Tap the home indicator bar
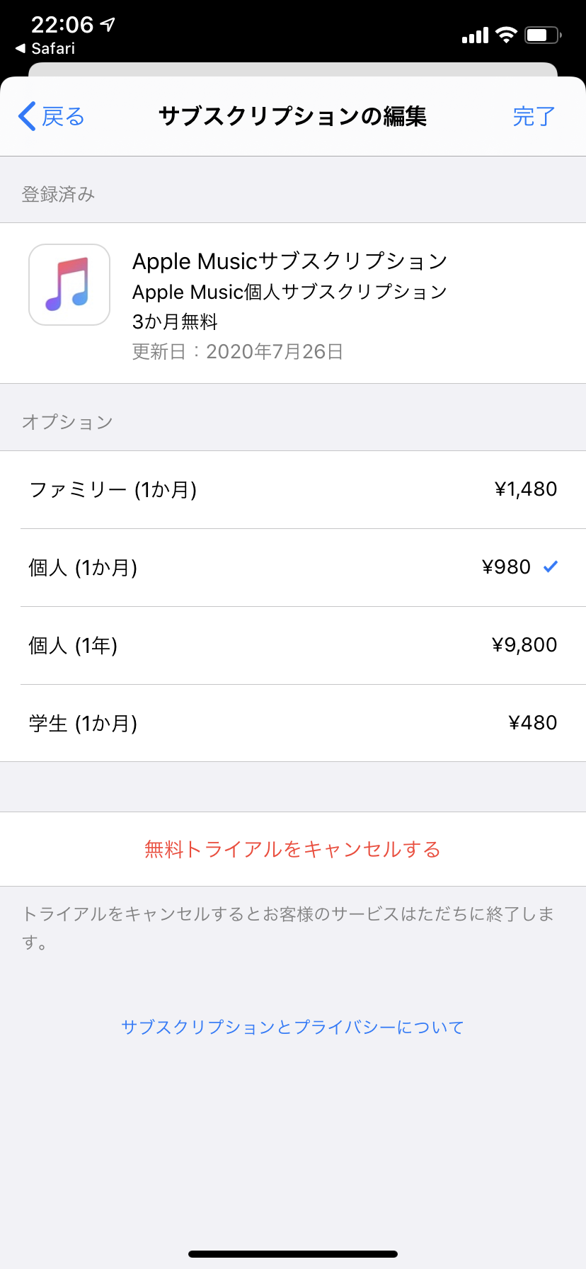586x1269 pixels. point(293,1254)
